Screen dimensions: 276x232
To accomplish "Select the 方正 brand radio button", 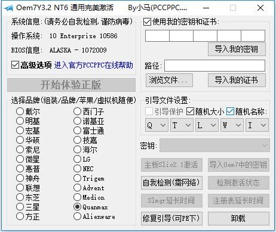I will point(20,216).
